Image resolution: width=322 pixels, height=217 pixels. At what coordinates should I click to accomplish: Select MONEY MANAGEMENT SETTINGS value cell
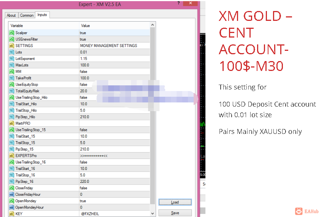point(115,46)
